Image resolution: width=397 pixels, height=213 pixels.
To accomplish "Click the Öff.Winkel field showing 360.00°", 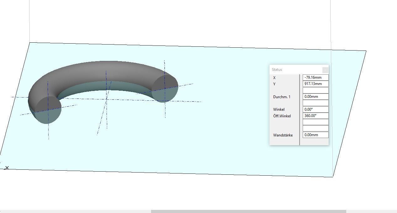I will click(316, 116).
